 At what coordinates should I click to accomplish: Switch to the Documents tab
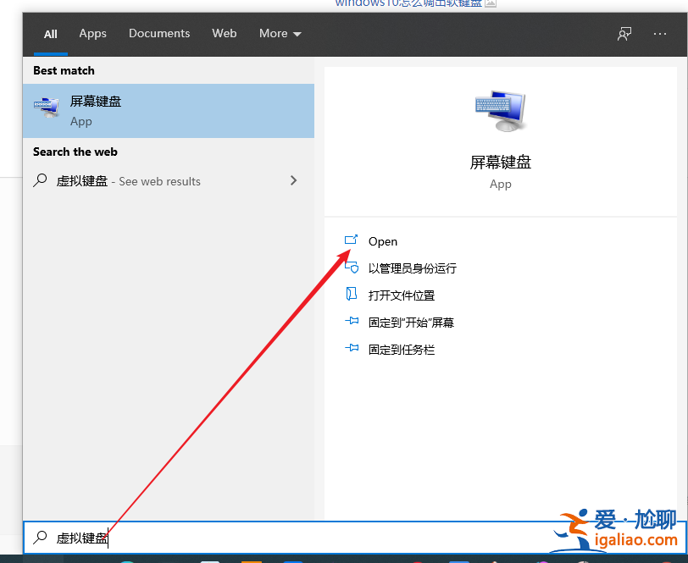pyautogui.click(x=158, y=33)
